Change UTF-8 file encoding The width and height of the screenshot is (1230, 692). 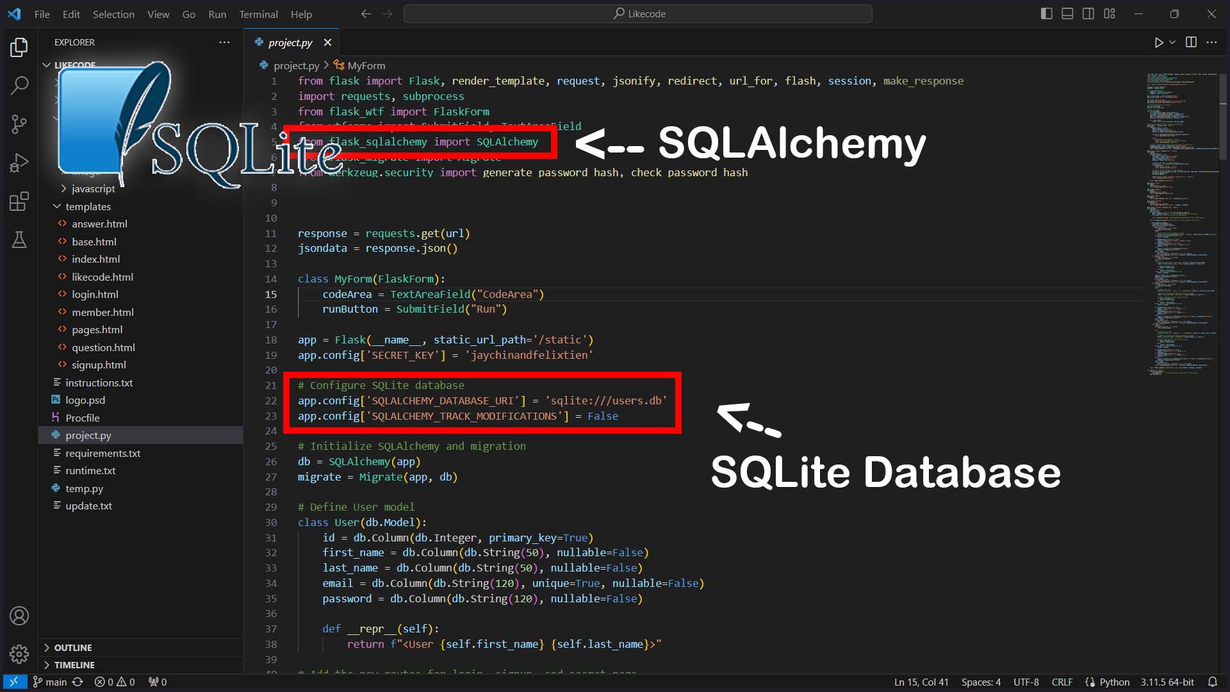point(1026,682)
